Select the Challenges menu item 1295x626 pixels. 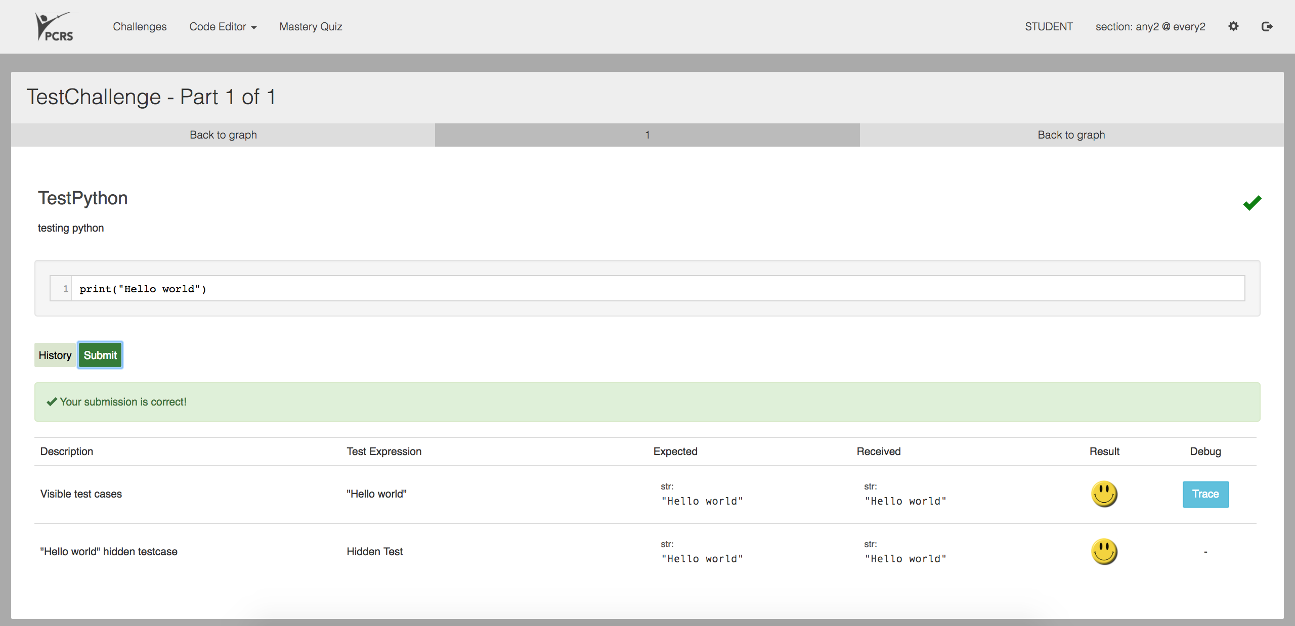point(140,26)
